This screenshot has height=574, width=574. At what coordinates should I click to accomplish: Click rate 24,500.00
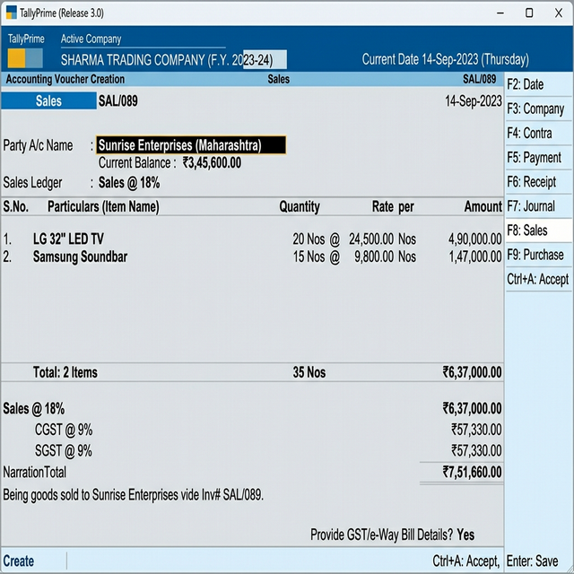(371, 239)
